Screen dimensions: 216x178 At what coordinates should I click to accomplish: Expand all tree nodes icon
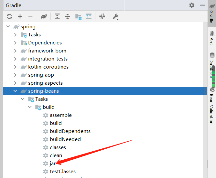[57, 16]
